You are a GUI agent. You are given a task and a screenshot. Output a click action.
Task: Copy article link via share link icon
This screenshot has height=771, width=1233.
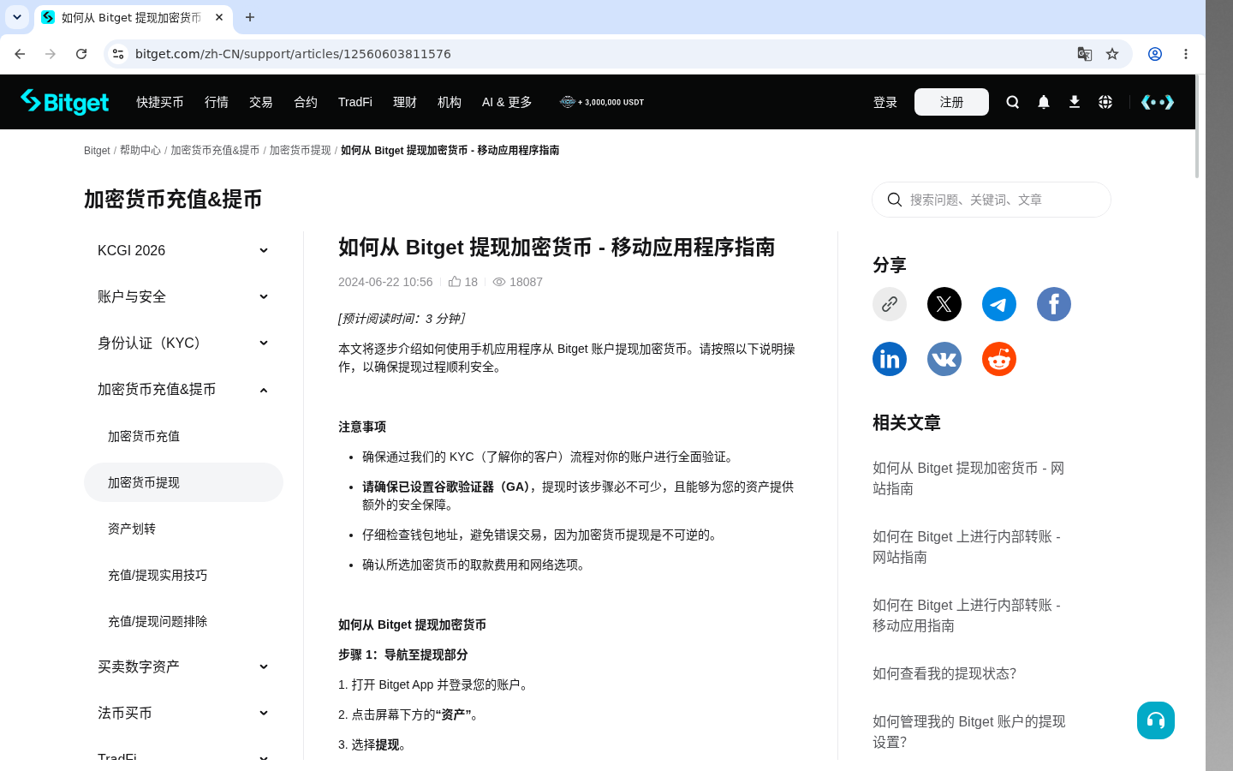(x=890, y=304)
